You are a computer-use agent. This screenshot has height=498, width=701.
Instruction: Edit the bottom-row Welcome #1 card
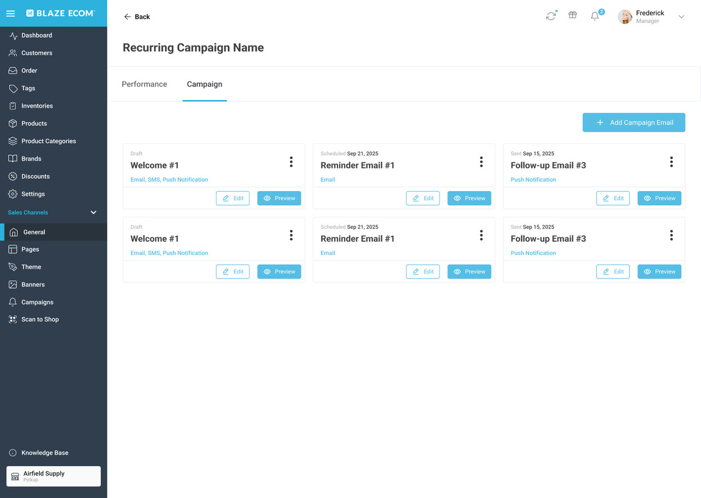233,271
